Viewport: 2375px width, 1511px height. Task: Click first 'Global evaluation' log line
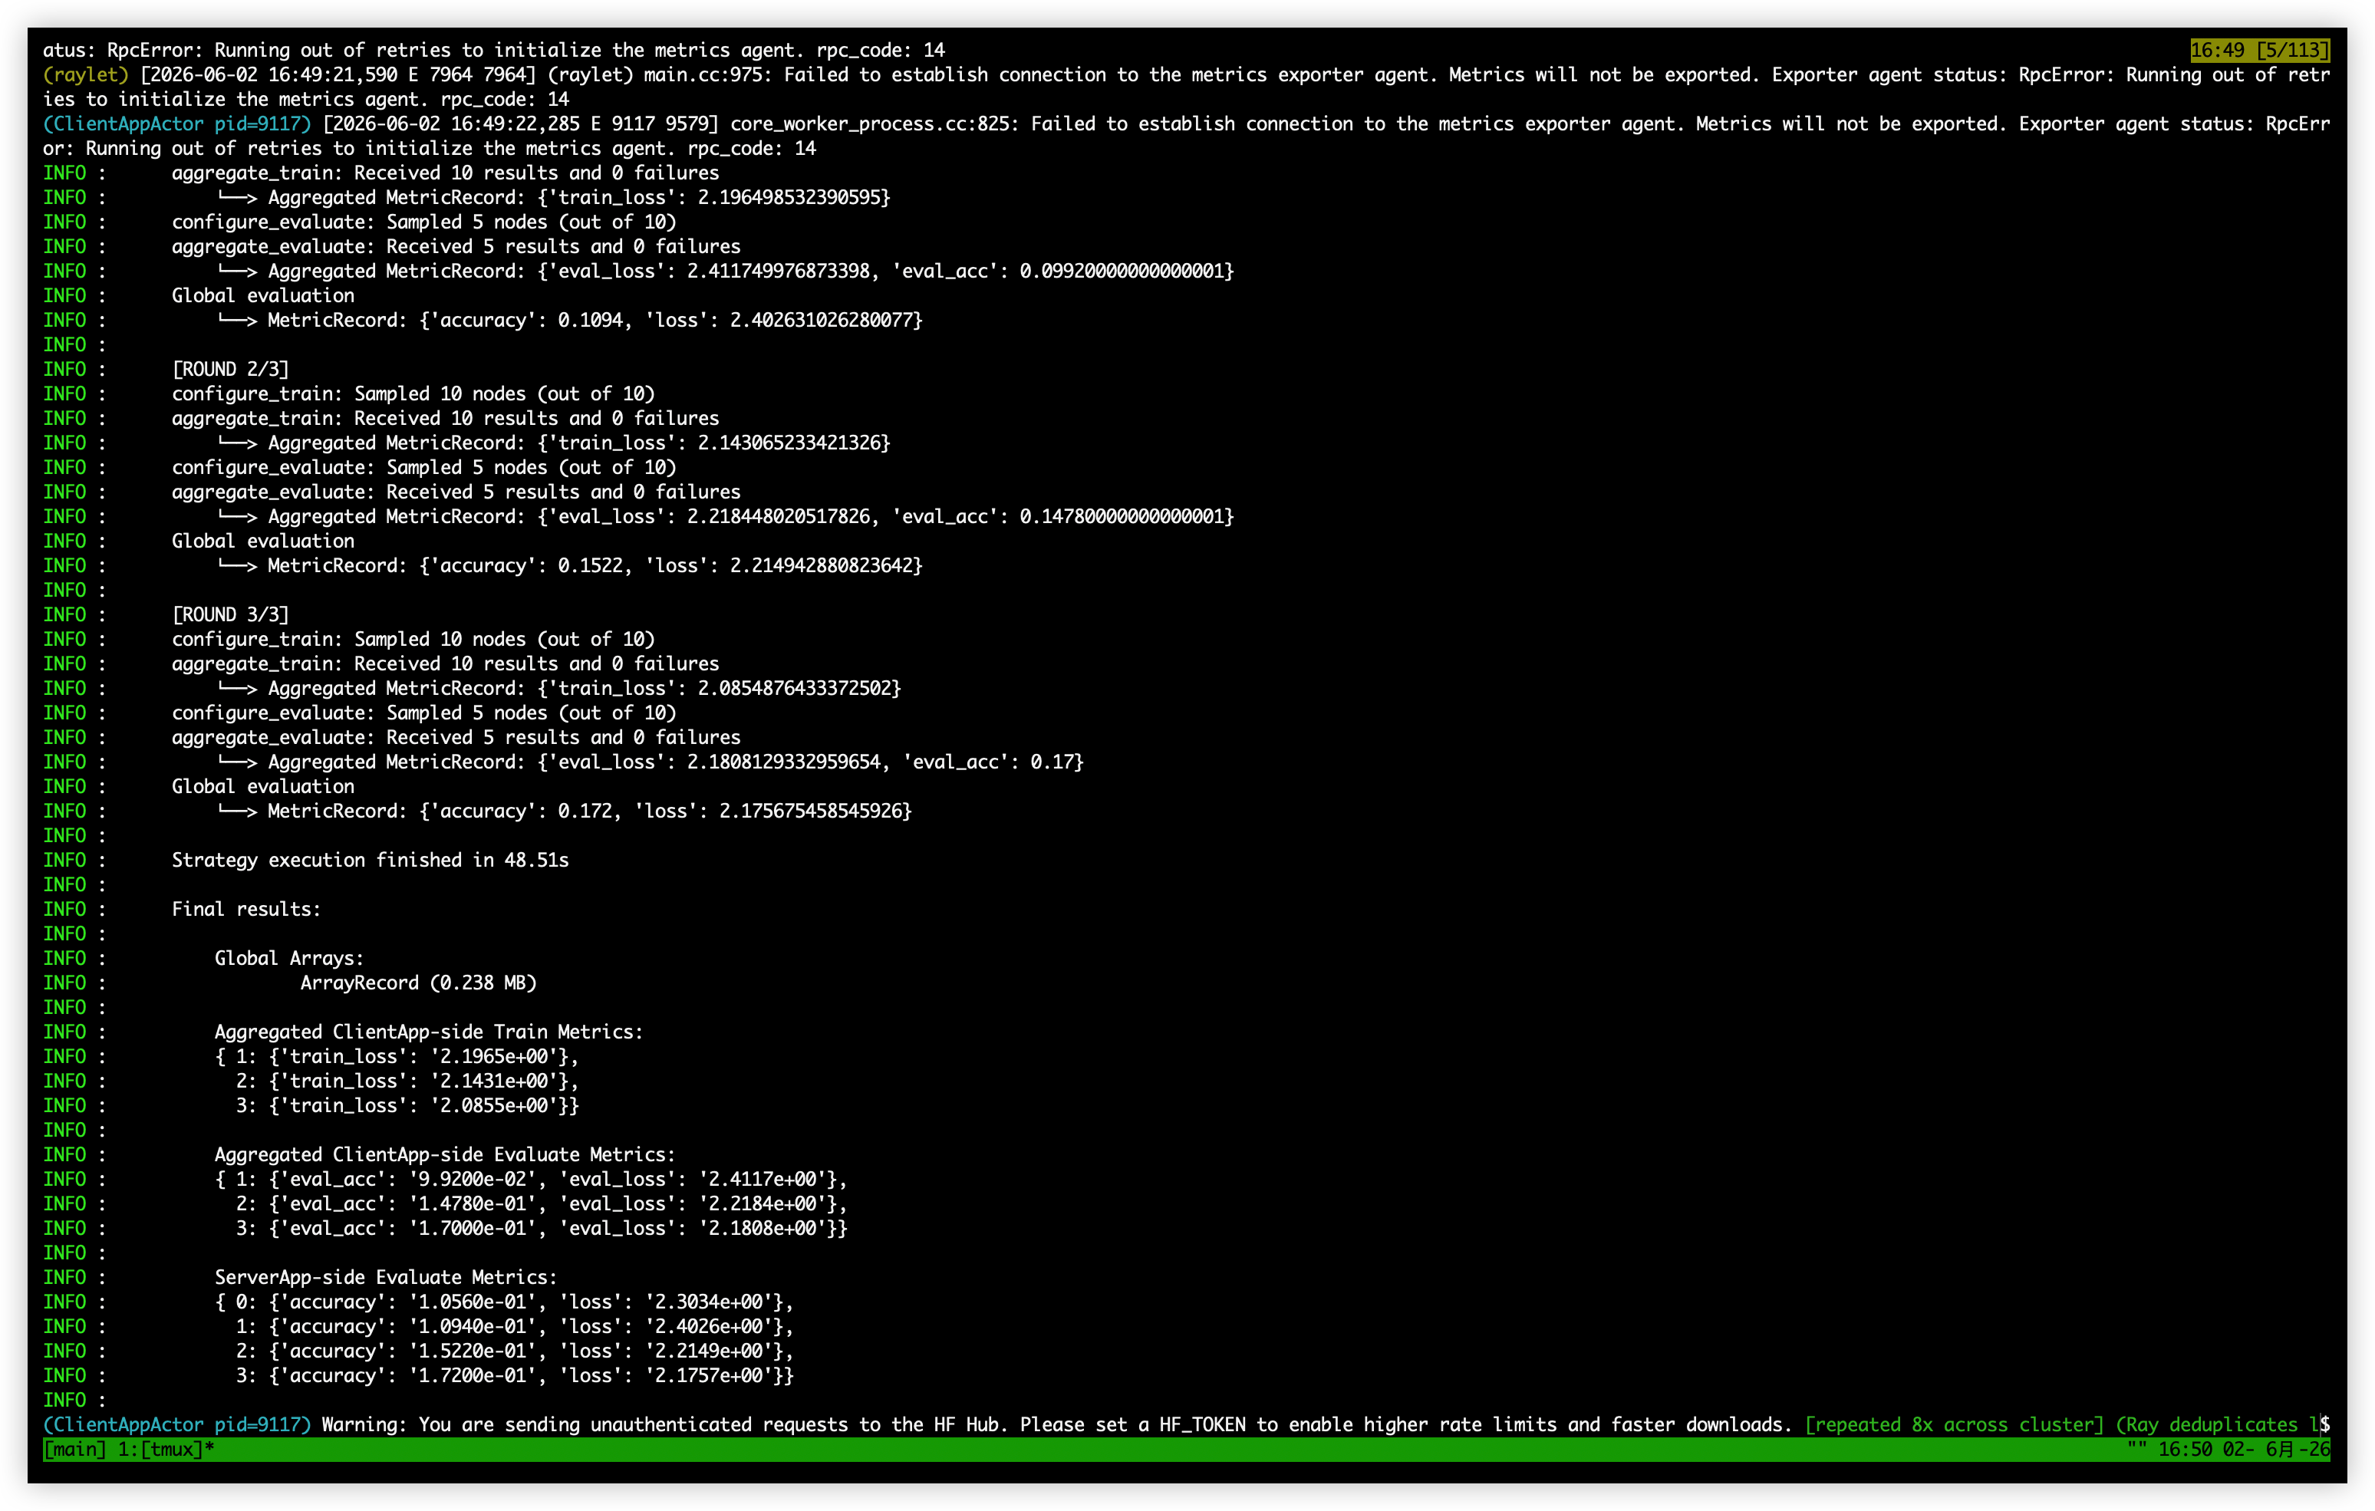(x=262, y=296)
